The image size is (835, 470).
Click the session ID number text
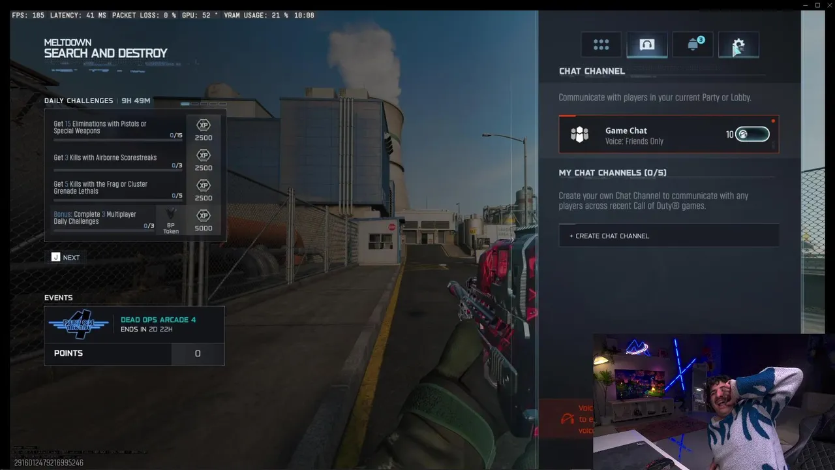48,463
